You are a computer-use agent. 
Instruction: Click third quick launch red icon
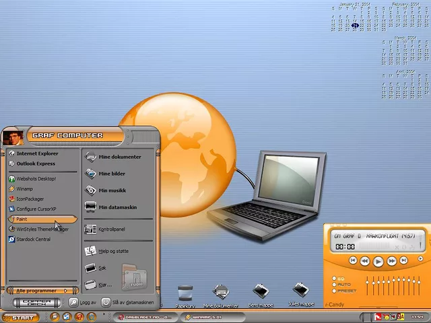click(79, 317)
